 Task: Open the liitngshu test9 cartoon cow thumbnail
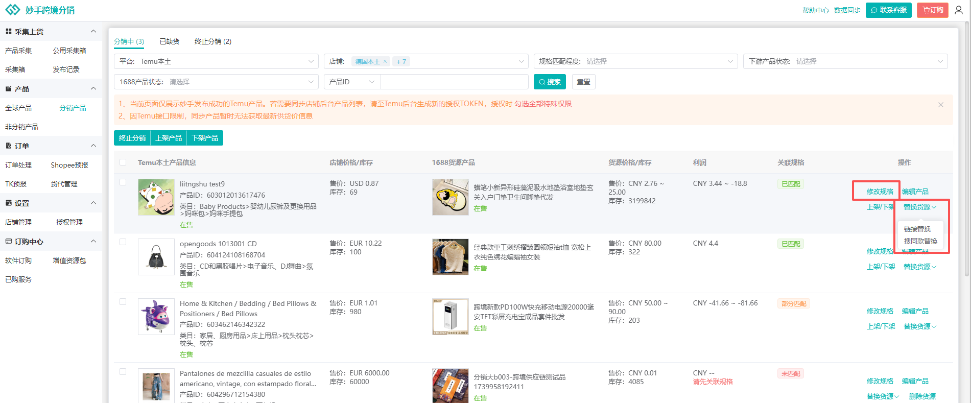pyautogui.click(x=156, y=197)
